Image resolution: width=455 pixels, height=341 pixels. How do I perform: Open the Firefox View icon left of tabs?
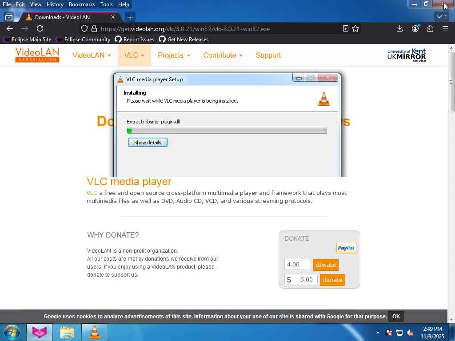[9, 17]
